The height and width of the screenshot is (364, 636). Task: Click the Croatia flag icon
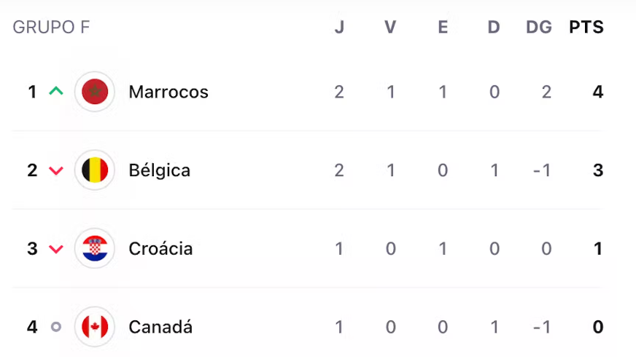pos(95,248)
